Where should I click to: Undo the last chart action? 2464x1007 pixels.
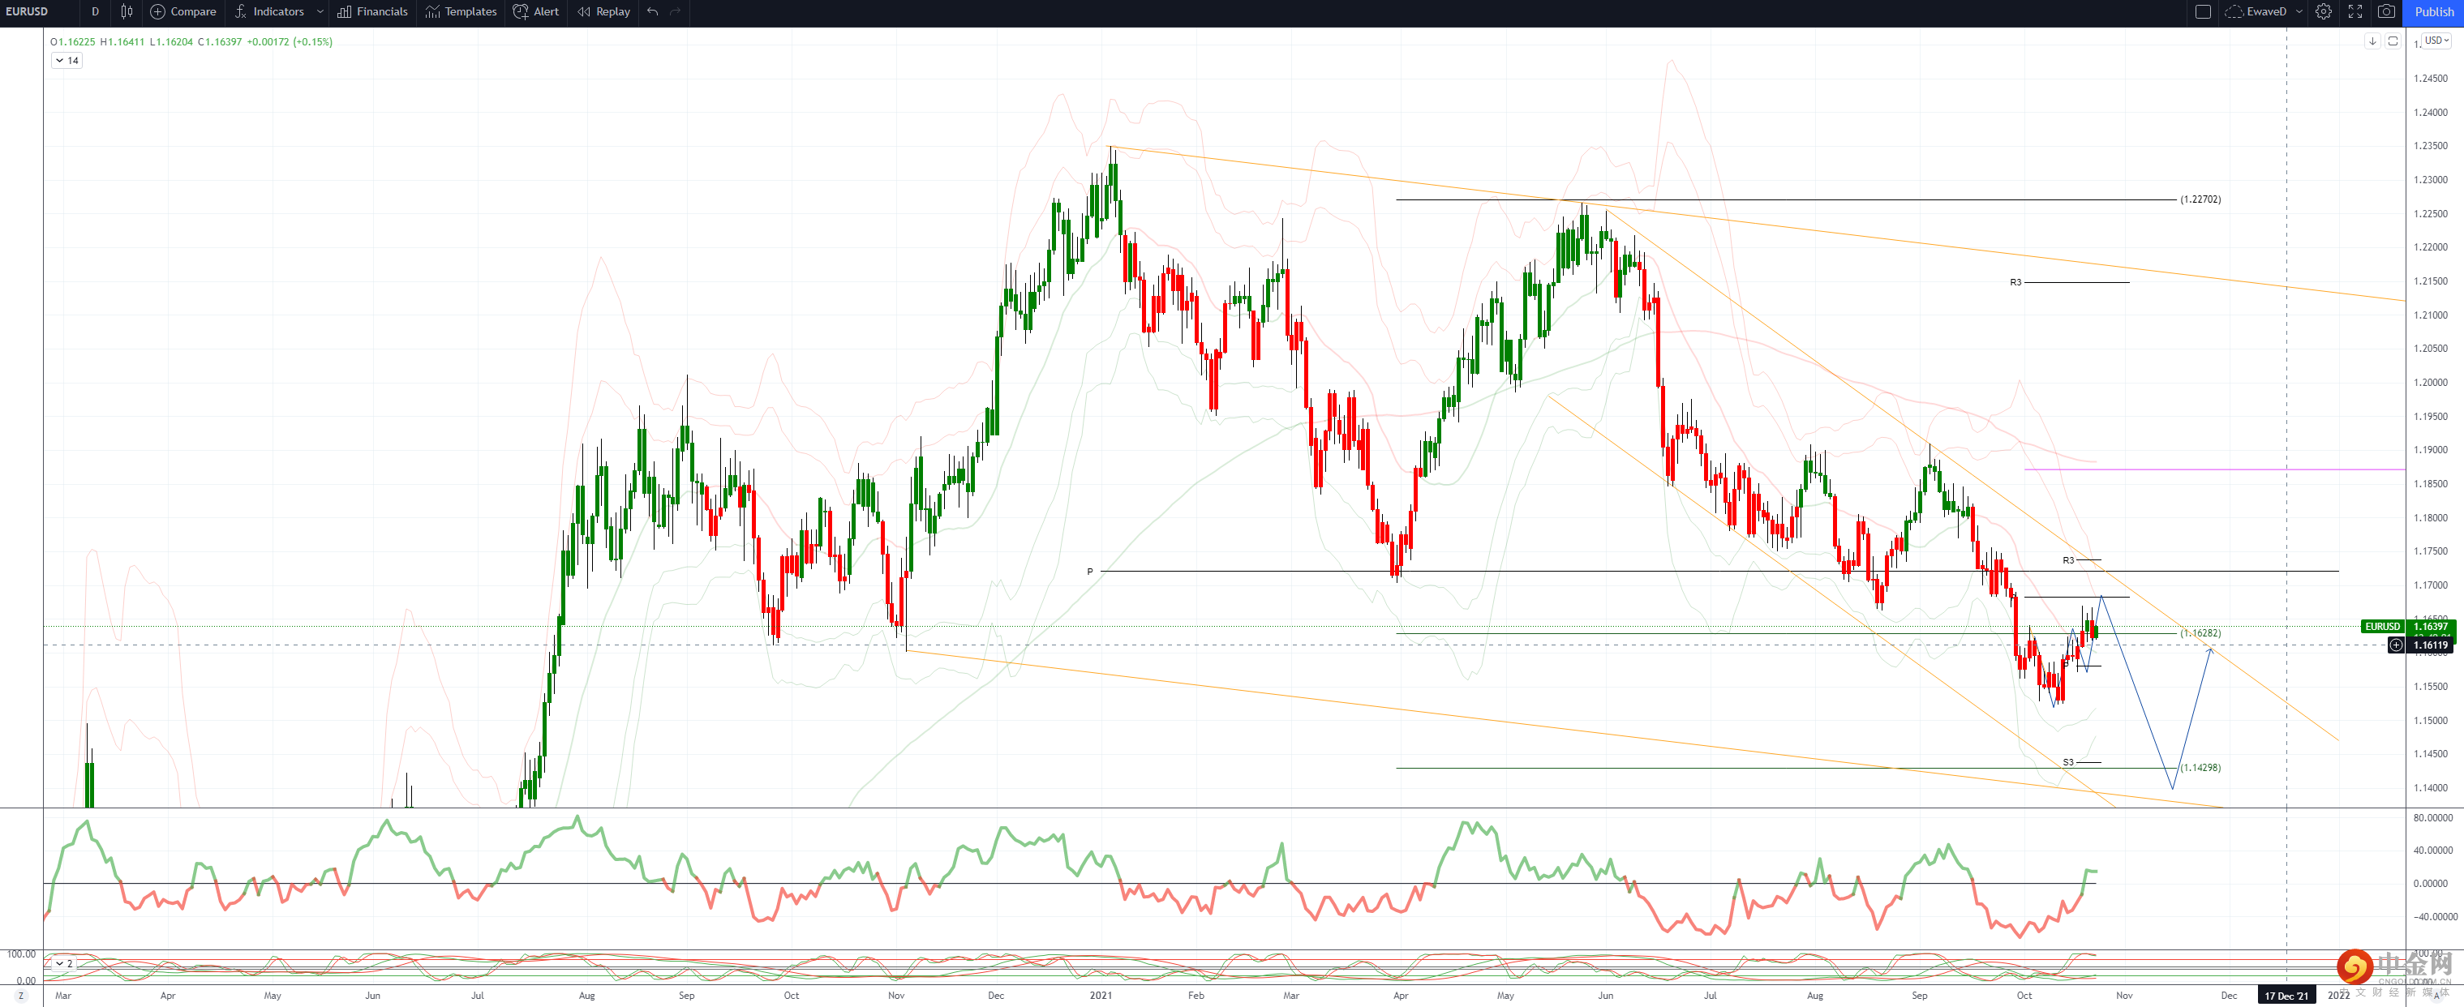click(652, 11)
